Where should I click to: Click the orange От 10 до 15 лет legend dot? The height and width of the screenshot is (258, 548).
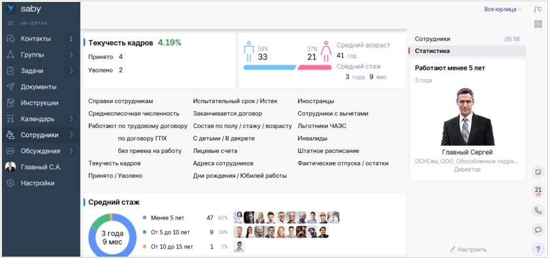point(145,247)
